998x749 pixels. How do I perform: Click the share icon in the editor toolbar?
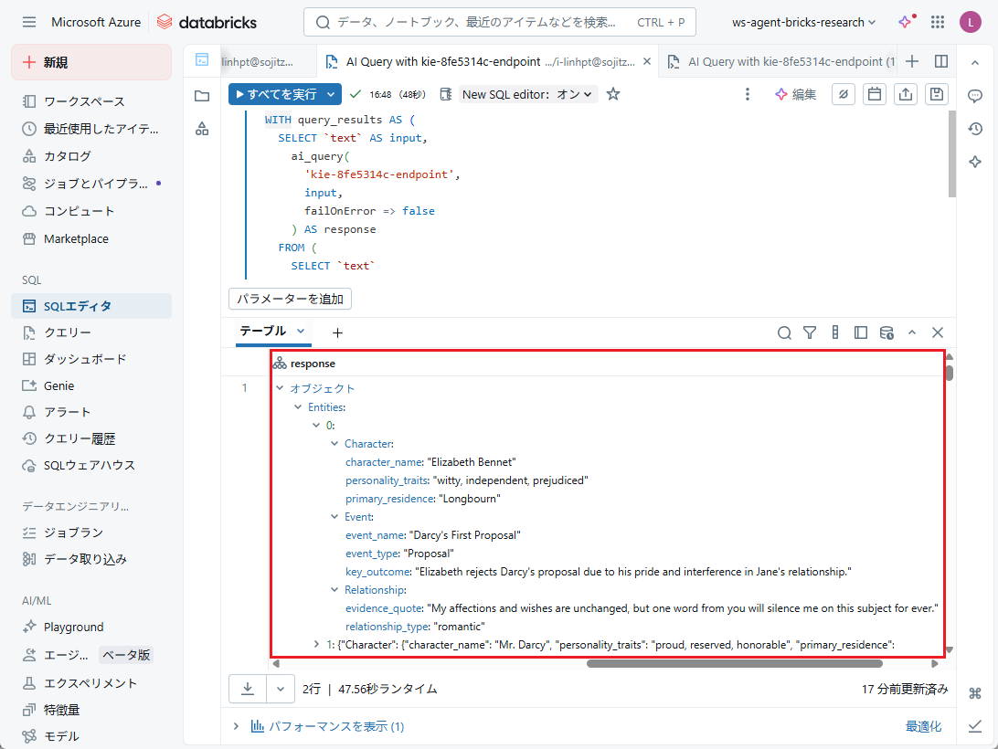pyautogui.click(x=905, y=94)
